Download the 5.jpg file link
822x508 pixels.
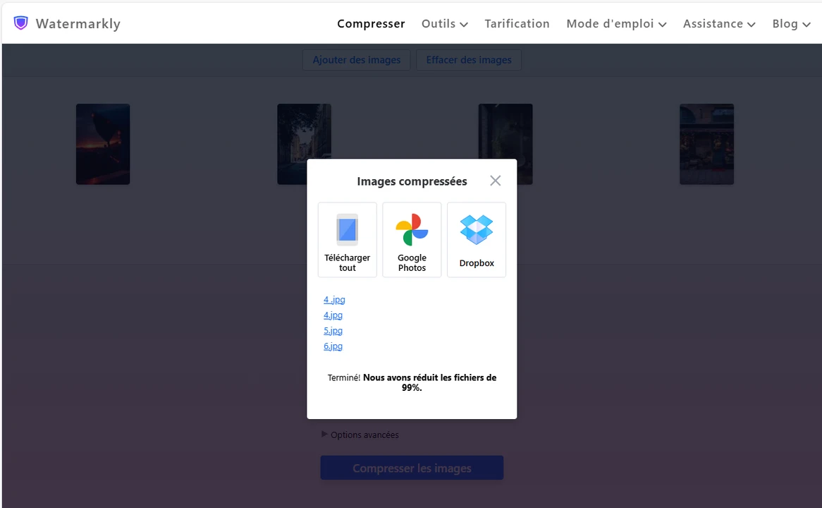click(x=333, y=331)
